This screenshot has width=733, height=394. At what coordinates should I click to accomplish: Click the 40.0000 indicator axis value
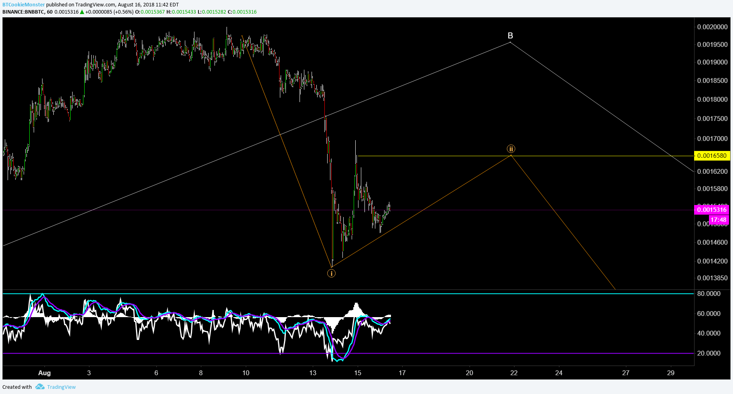pyautogui.click(x=709, y=333)
